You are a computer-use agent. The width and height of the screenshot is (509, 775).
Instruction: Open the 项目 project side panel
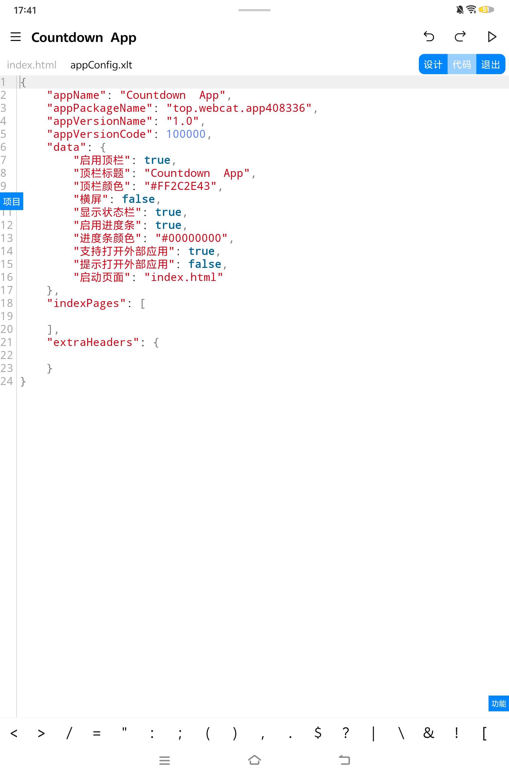12,201
